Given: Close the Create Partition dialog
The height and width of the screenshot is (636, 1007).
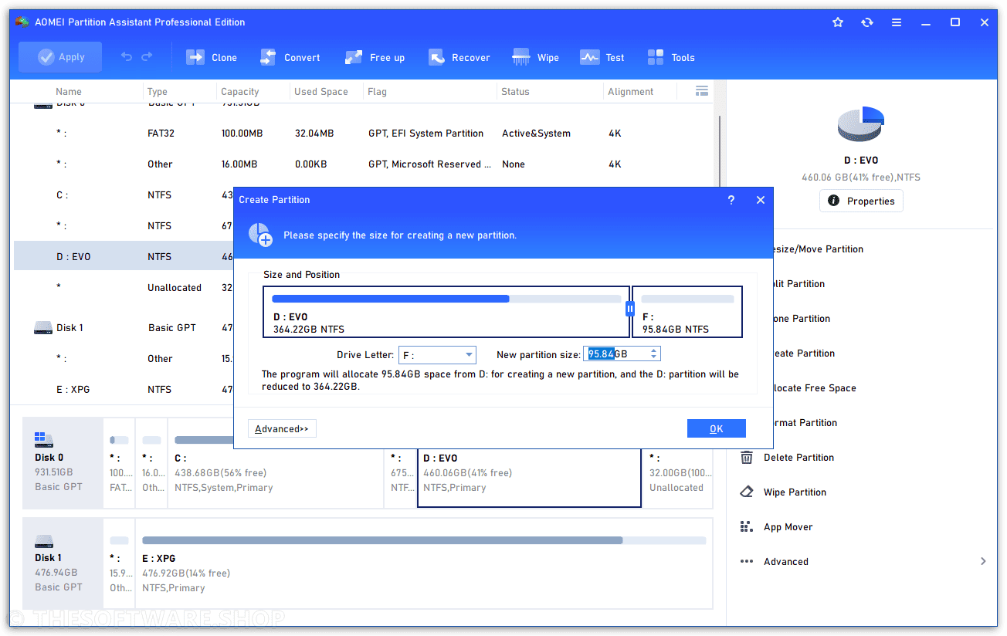Looking at the screenshot, I should click(761, 200).
